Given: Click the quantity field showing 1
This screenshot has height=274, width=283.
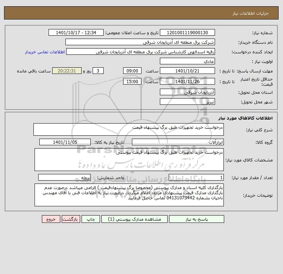Looking at the screenshot, I should (x=196, y=177).
